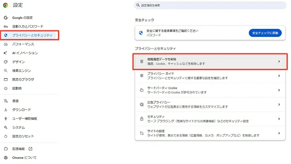Screen dimensions: 291x164
Task: Open 広告プライバシー via its right arrow
Action: (279, 104)
